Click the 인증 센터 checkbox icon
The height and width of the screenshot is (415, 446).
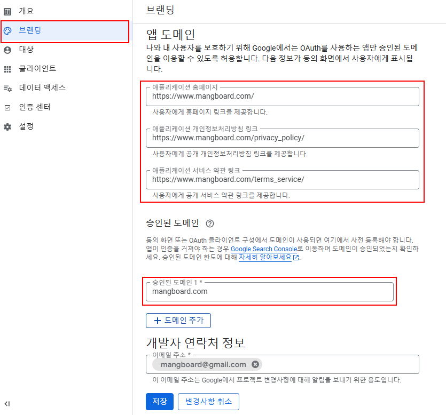click(7, 108)
